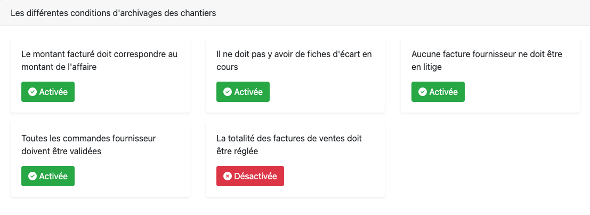Click the red X-circle icon on Désactivée
The image size is (590, 215).
228,176
